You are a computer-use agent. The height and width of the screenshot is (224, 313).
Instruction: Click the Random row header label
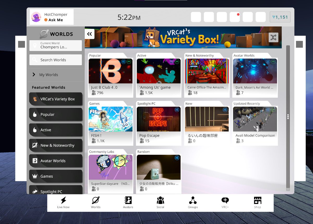tap(143, 152)
